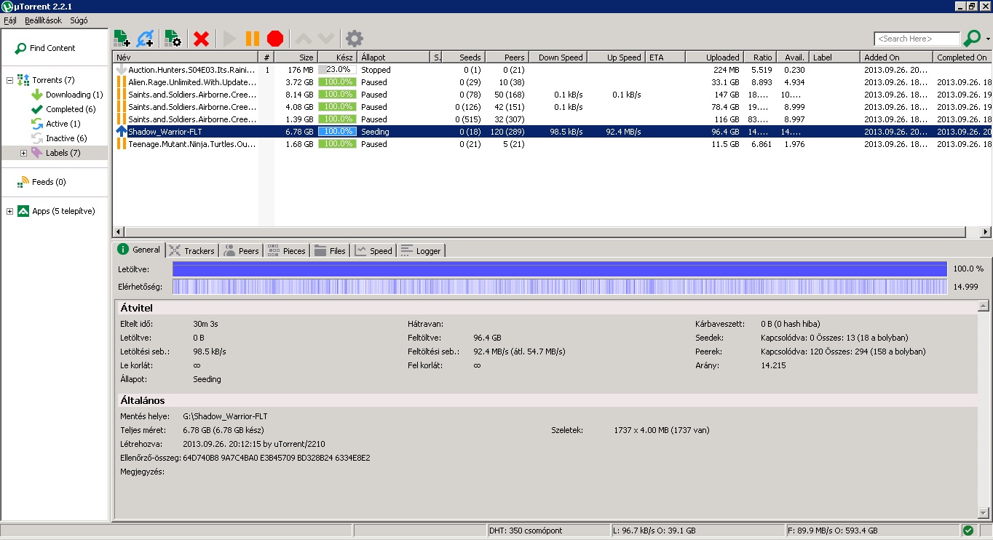Viewport: 993px width, 540px height.
Task: Switch to the General tab
Action: point(139,250)
